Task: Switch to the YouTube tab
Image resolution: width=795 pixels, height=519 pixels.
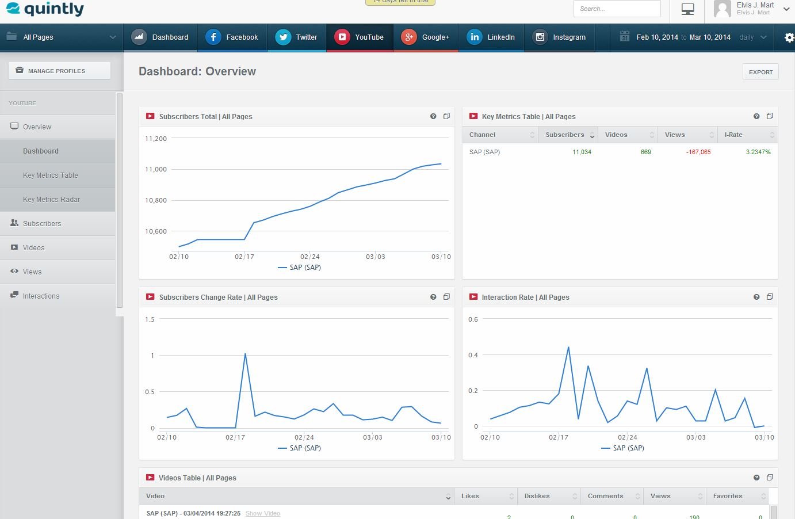Action: pos(360,37)
